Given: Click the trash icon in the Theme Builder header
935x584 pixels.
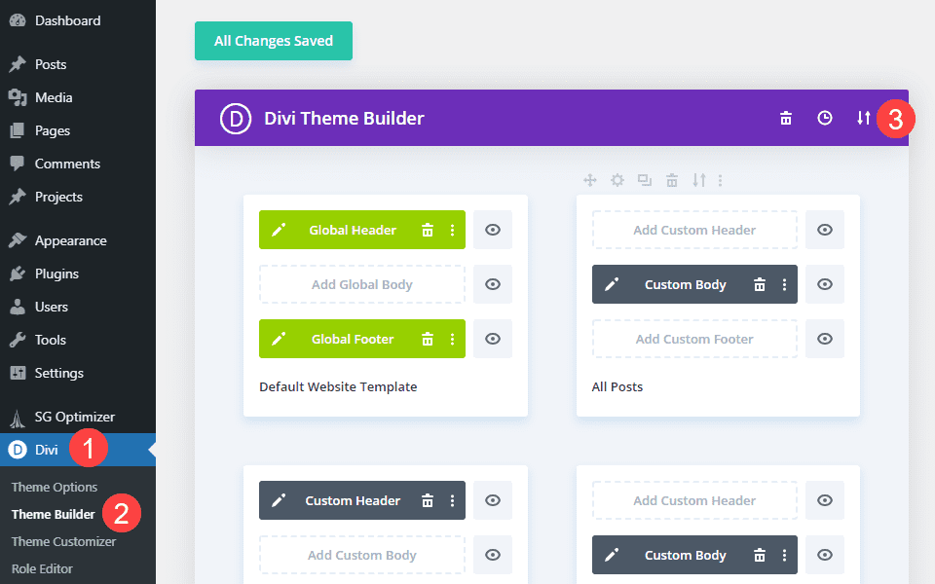Looking at the screenshot, I should click(786, 117).
